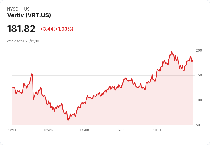Click the 07/22 date on the x-axis

pyautogui.click(x=121, y=130)
